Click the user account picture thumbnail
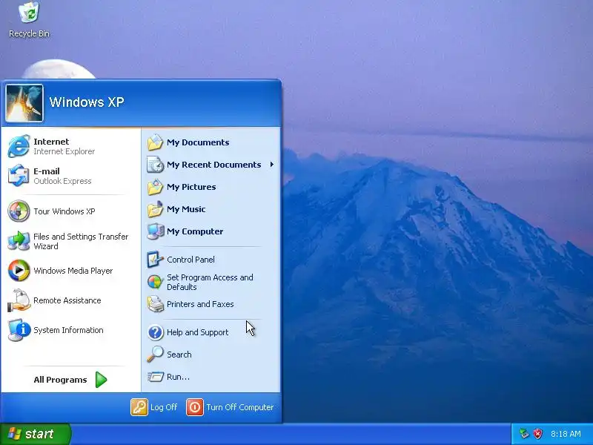This screenshot has height=445, width=593. (x=24, y=103)
